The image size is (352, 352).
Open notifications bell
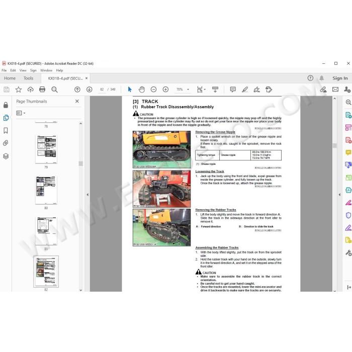322,78
